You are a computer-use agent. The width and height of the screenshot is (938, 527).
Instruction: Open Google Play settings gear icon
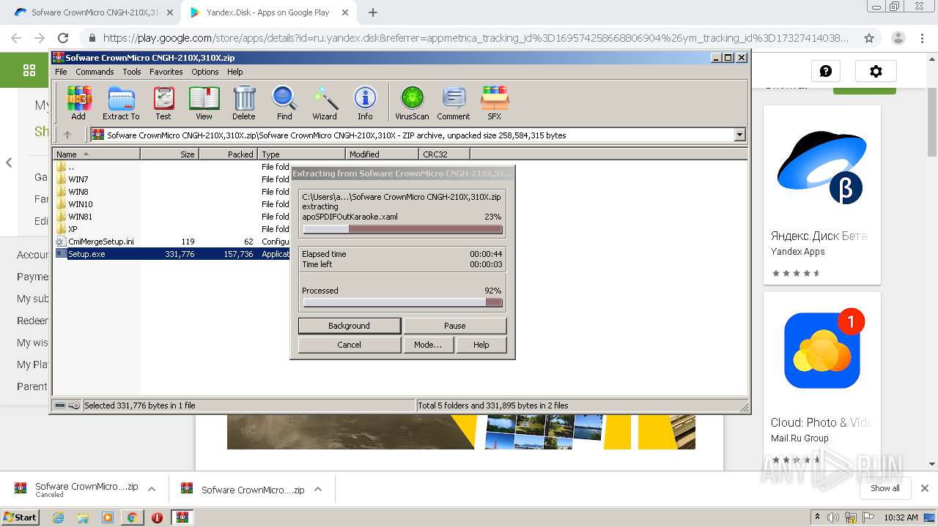point(876,71)
